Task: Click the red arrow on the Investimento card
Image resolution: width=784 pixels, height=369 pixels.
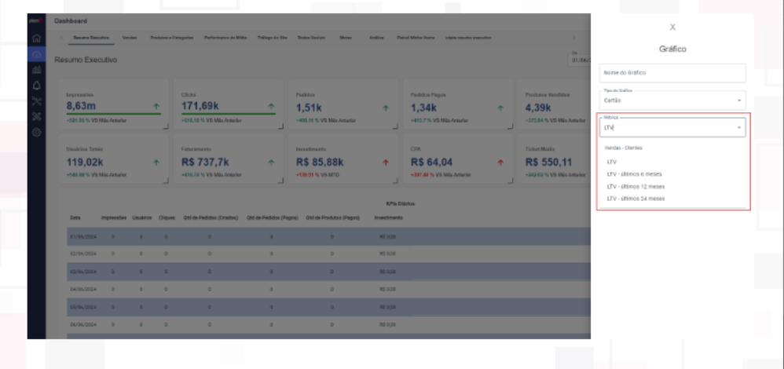Action: click(386, 162)
